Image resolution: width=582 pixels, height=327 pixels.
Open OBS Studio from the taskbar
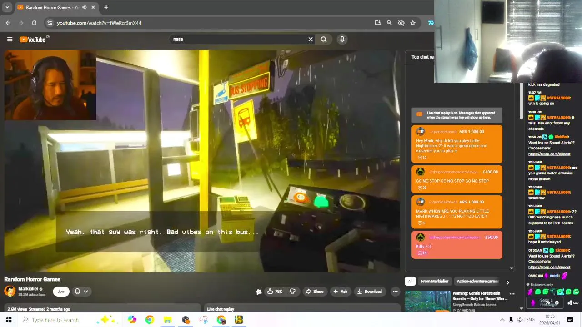[x=186, y=320]
